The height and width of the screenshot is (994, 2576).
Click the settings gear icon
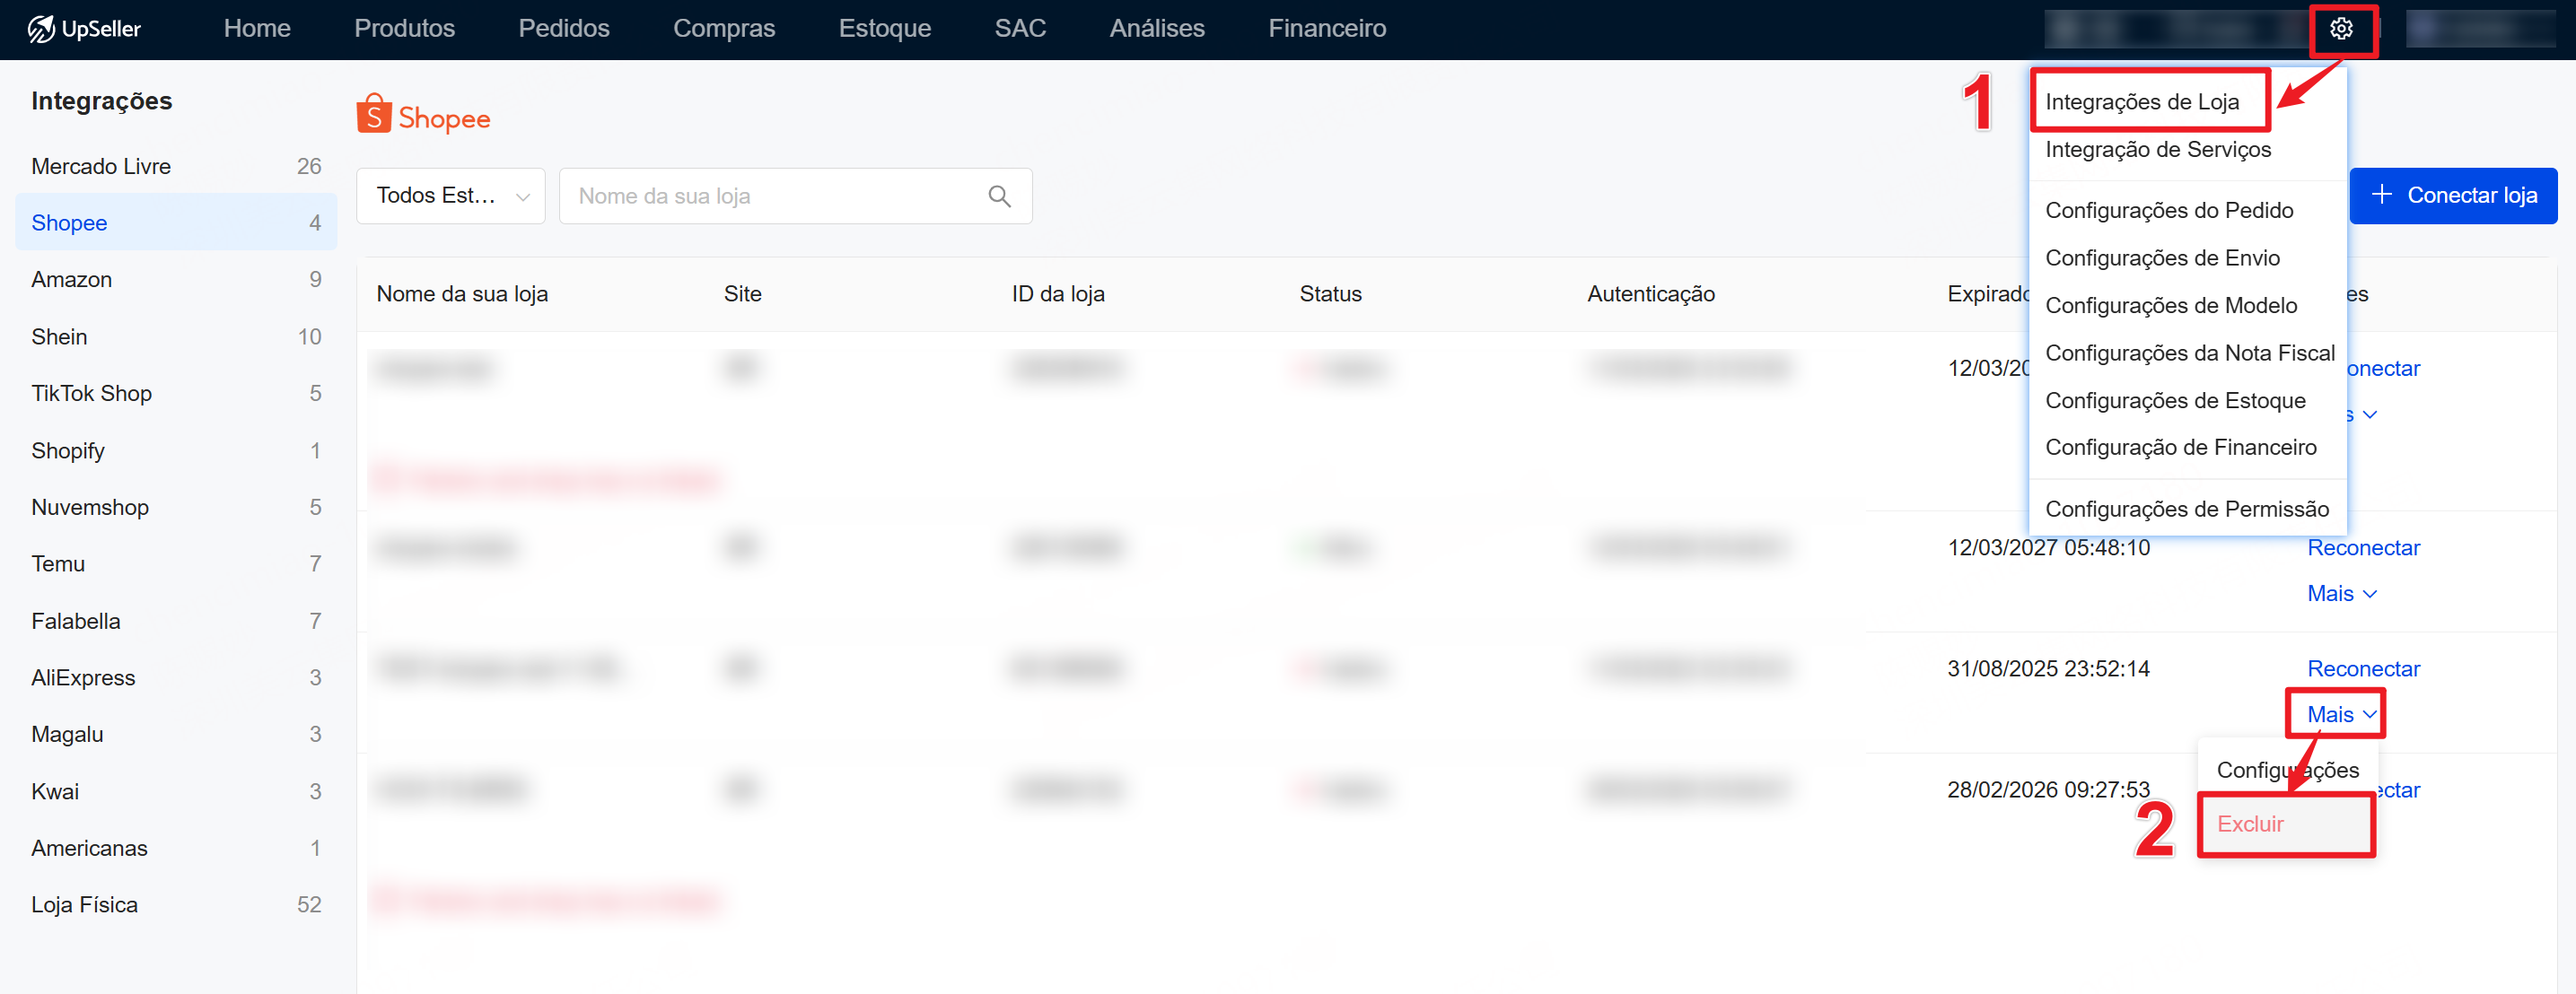(x=2340, y=29)
